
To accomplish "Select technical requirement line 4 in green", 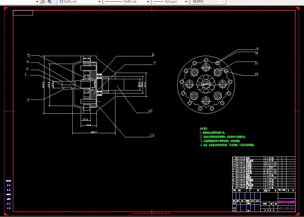I will pos(227,145).
